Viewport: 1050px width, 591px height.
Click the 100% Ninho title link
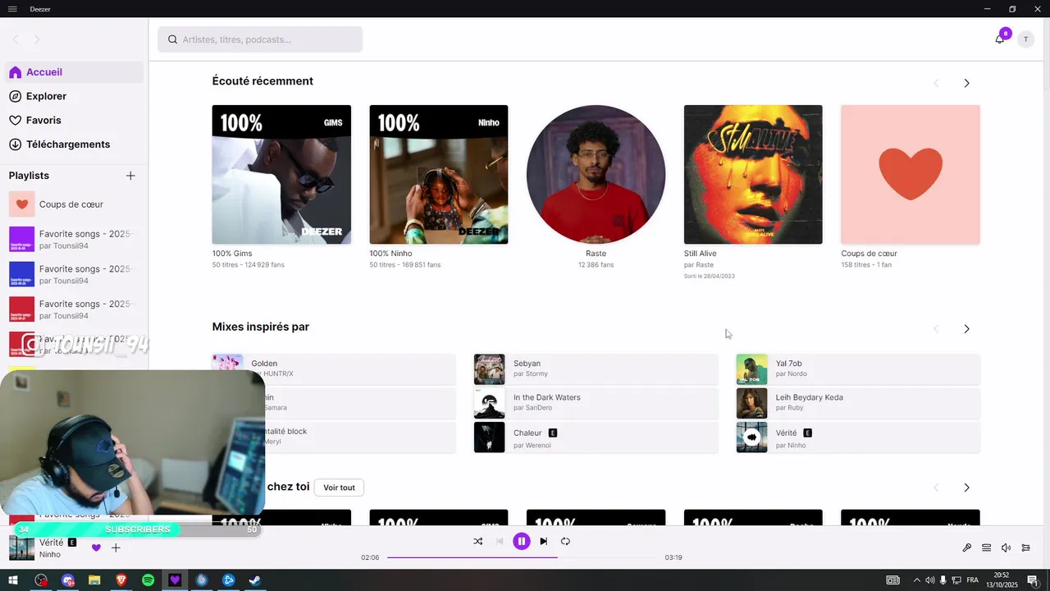391,254
